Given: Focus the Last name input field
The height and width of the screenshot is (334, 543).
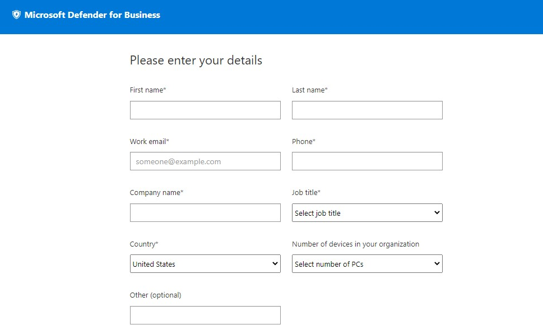Looking at the screenshot, I should pyautogui.click(x=367, y=110).
